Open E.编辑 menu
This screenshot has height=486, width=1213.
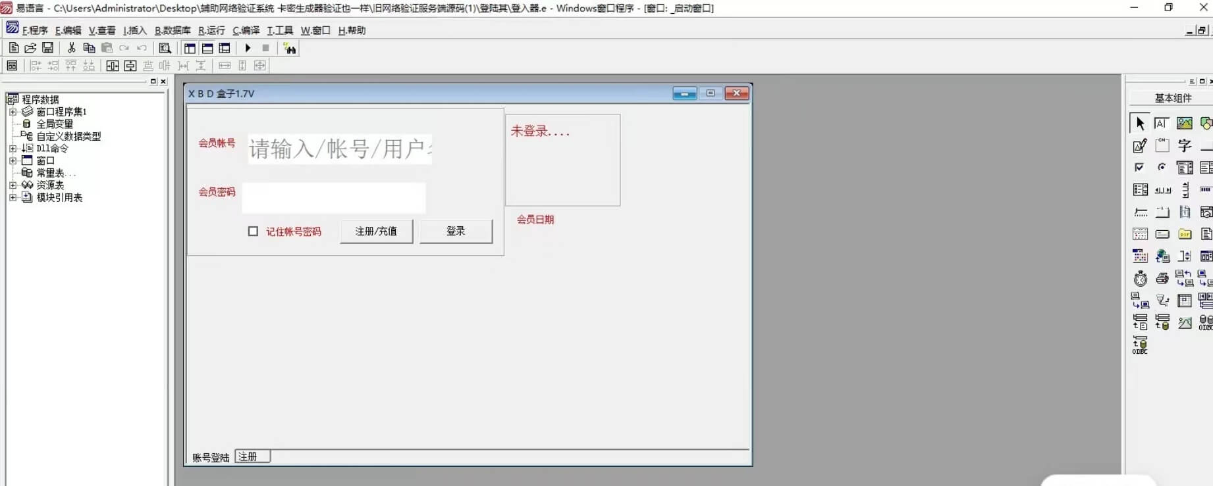pos(68,30)
